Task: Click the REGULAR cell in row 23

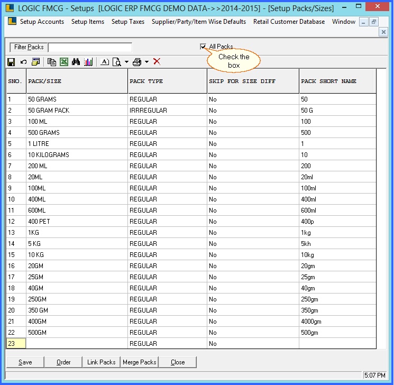Action: (167, 344)
